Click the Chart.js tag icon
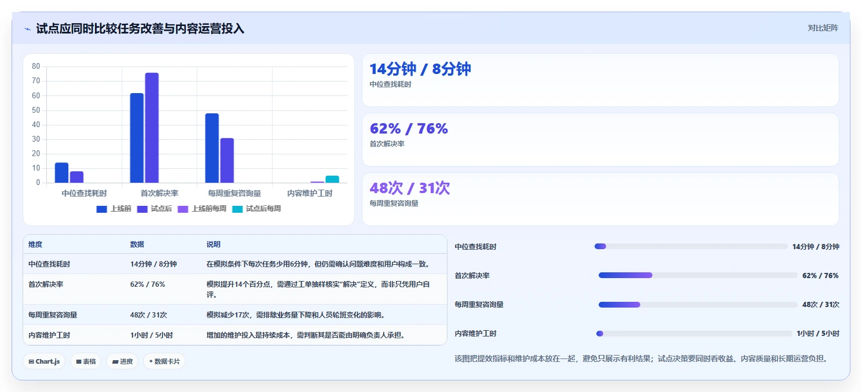This screenshot has width=862, height=392. [x=31, y=362]
